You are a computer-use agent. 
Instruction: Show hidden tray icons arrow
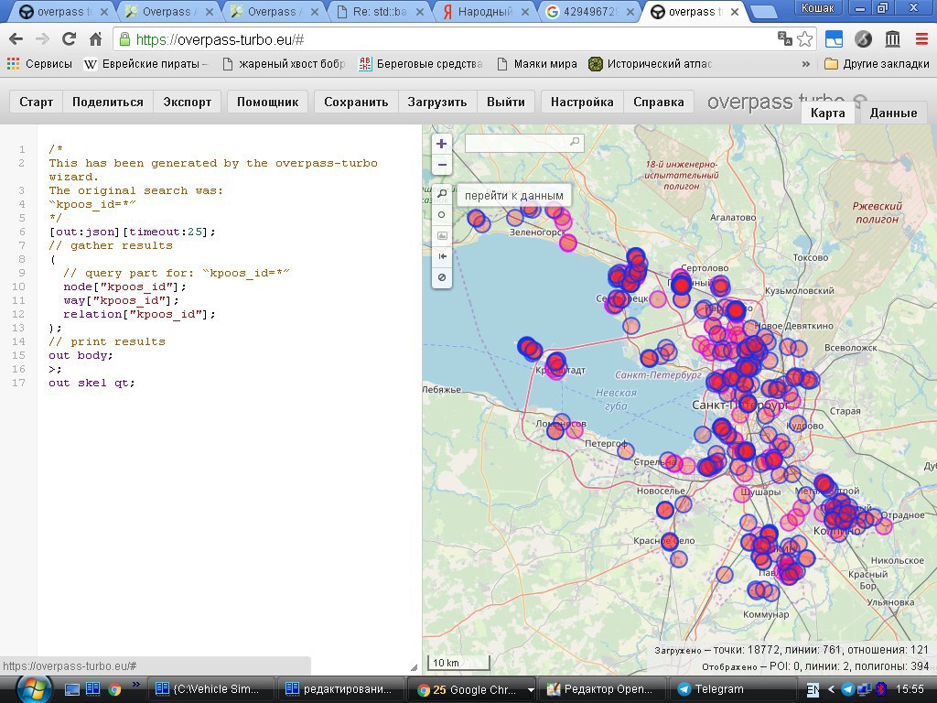pyautogui.click(x=831, y=689)
